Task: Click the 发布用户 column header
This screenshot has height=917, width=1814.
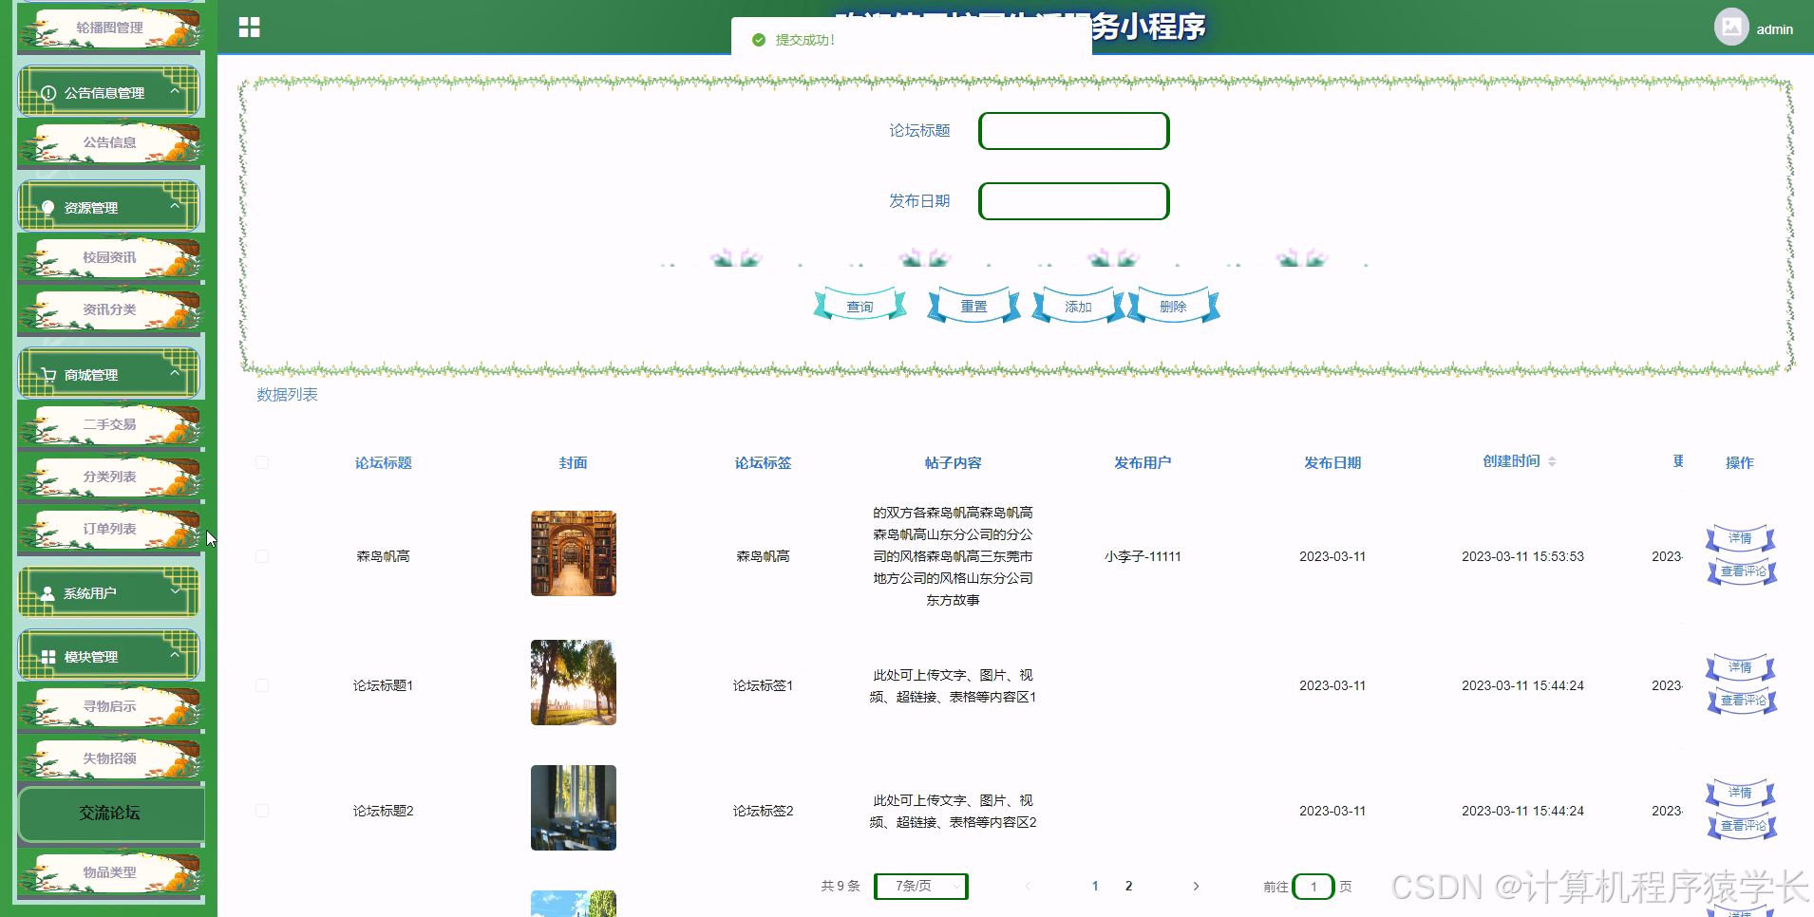Action: [x=1143, y=462]
